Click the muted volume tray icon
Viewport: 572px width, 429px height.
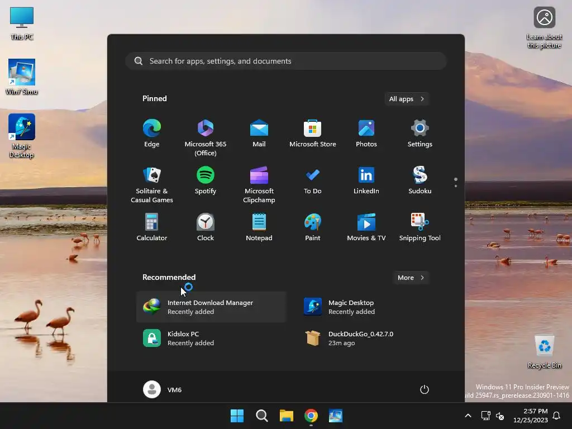pos(500,416)
